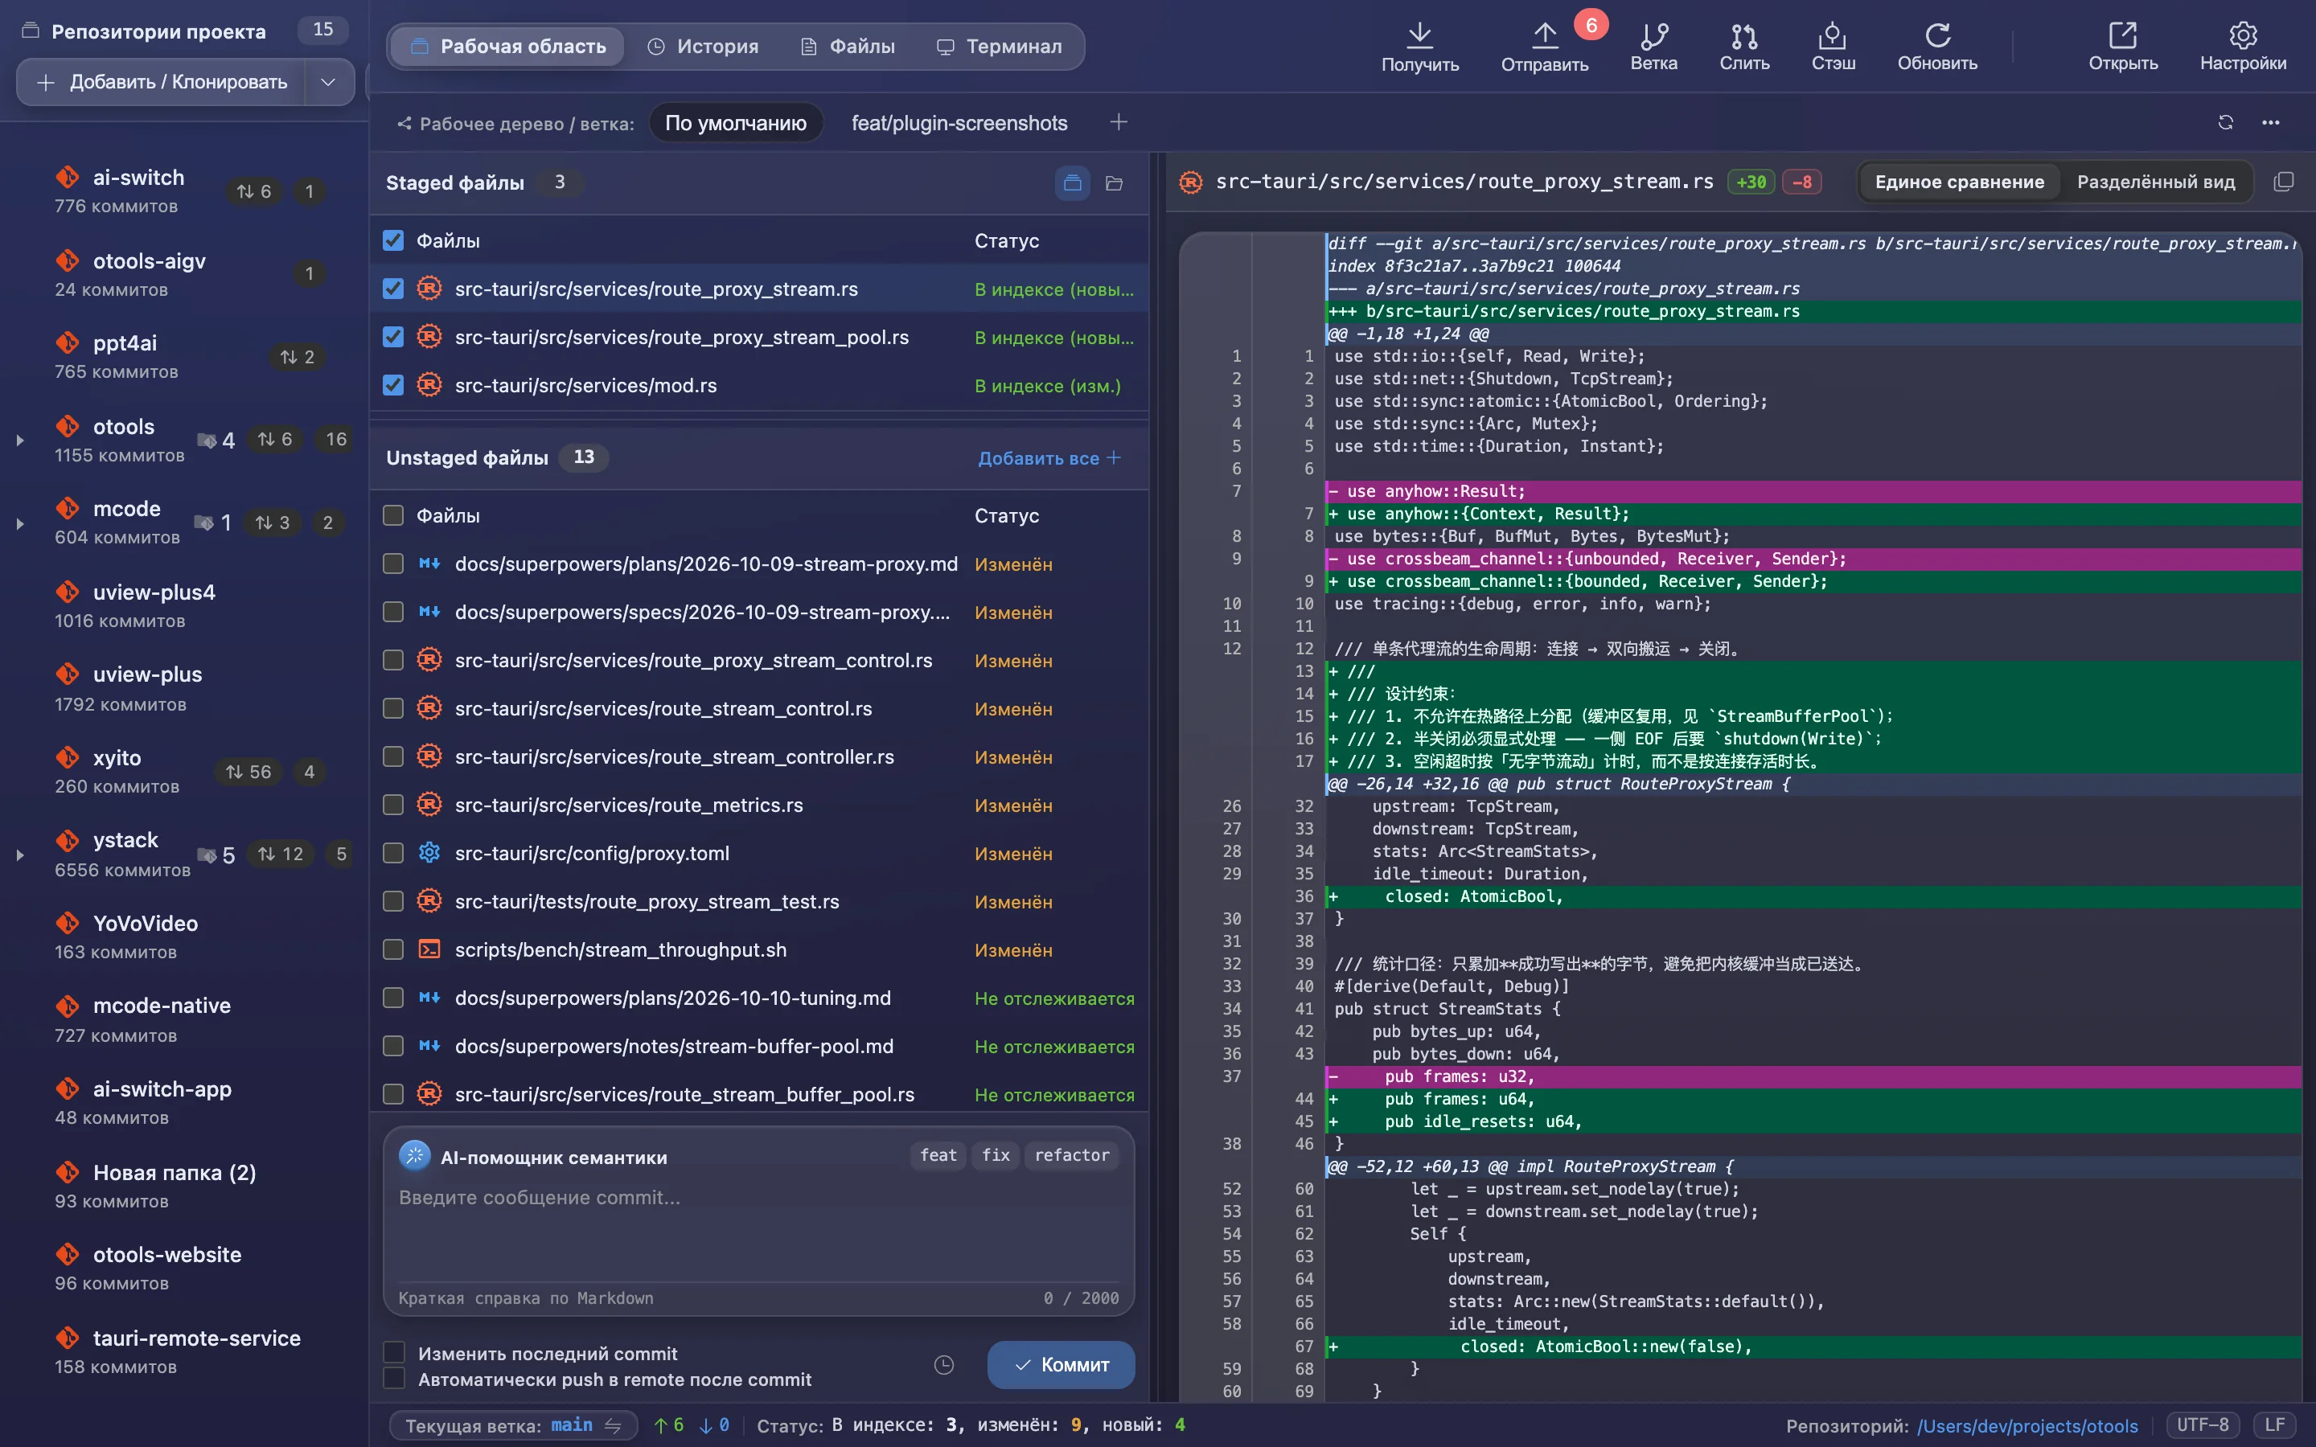The width and height of the screenshot is (2316, 1447).
Task: Expand the otools repository tree item
Action: coord(20,441)
